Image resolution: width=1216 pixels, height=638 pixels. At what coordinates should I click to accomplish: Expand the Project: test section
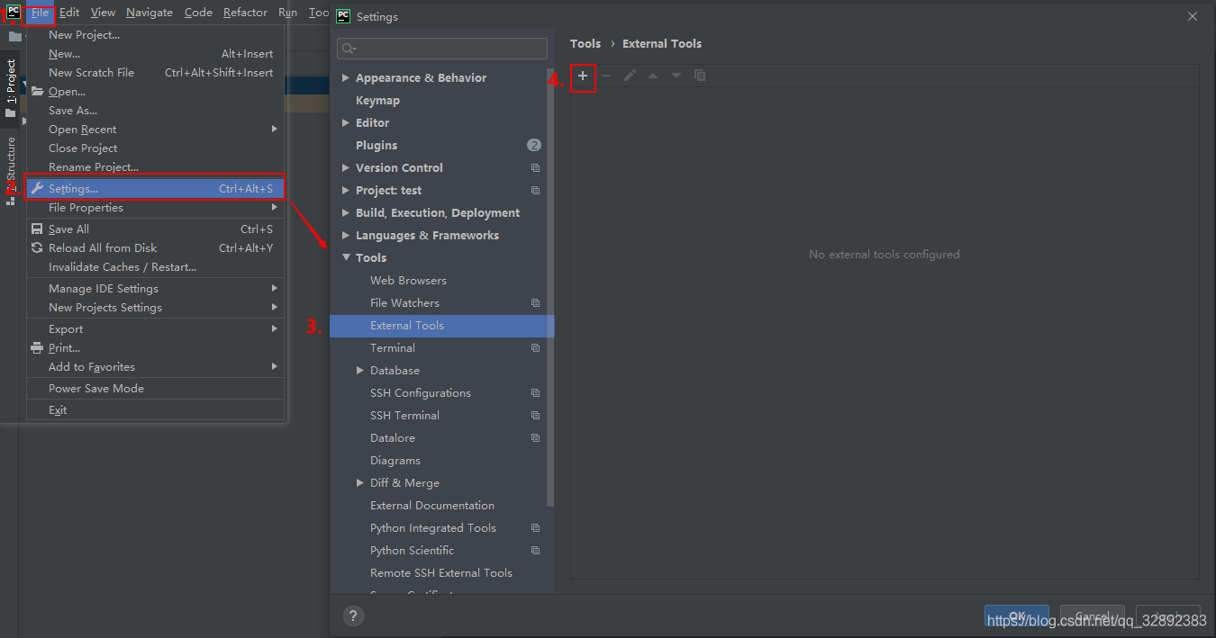pyautogui.click(x=345, y=191)
